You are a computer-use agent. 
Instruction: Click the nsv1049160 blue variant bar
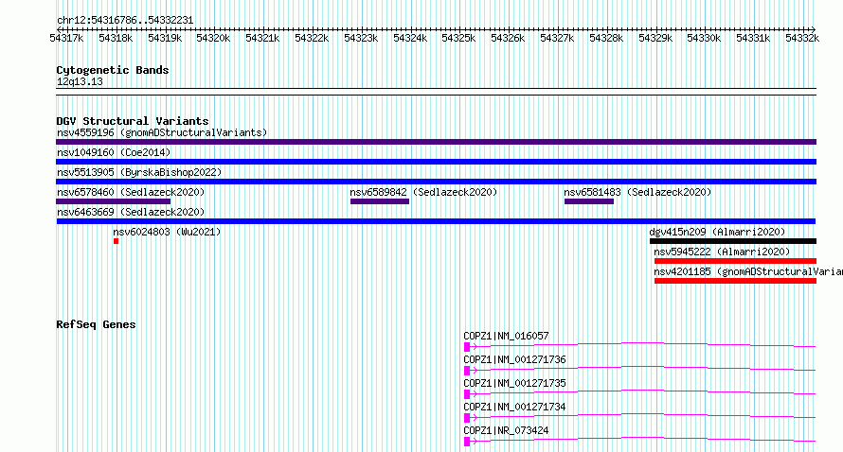pos(436,162)
